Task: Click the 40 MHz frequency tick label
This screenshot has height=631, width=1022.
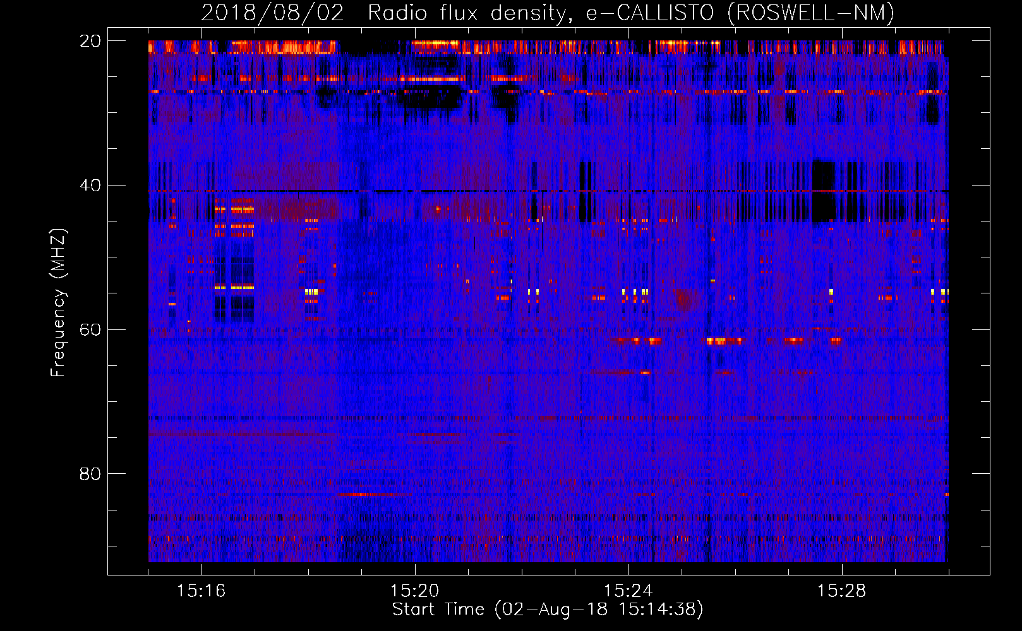Action: pos(90,186)
